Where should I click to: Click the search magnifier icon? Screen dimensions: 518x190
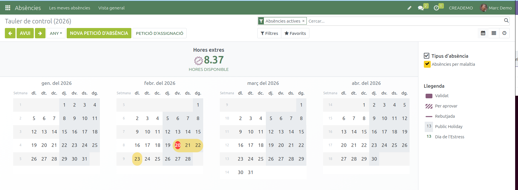pyautogui.click(x=506, y=21)
